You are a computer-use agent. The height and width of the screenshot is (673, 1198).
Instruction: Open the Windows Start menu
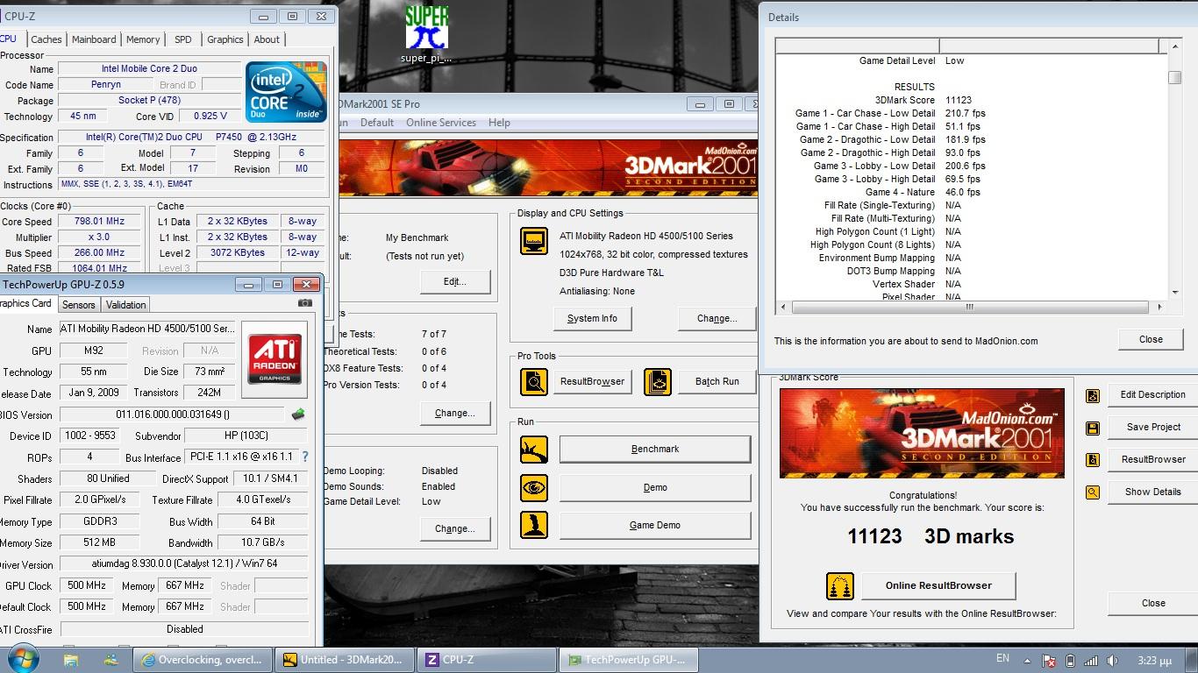[23, 659]
